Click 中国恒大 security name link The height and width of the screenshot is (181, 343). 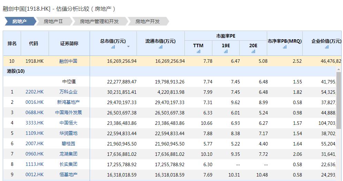pyautogui.click(x=69, y=123)
